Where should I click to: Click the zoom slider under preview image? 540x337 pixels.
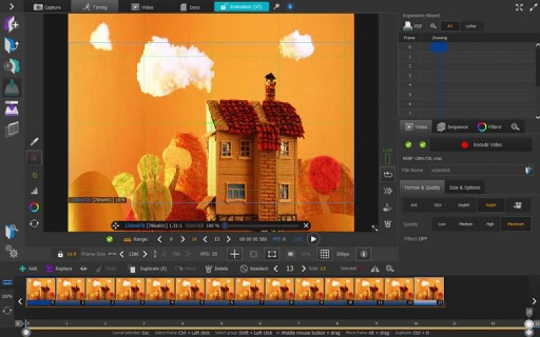point(261,225)
